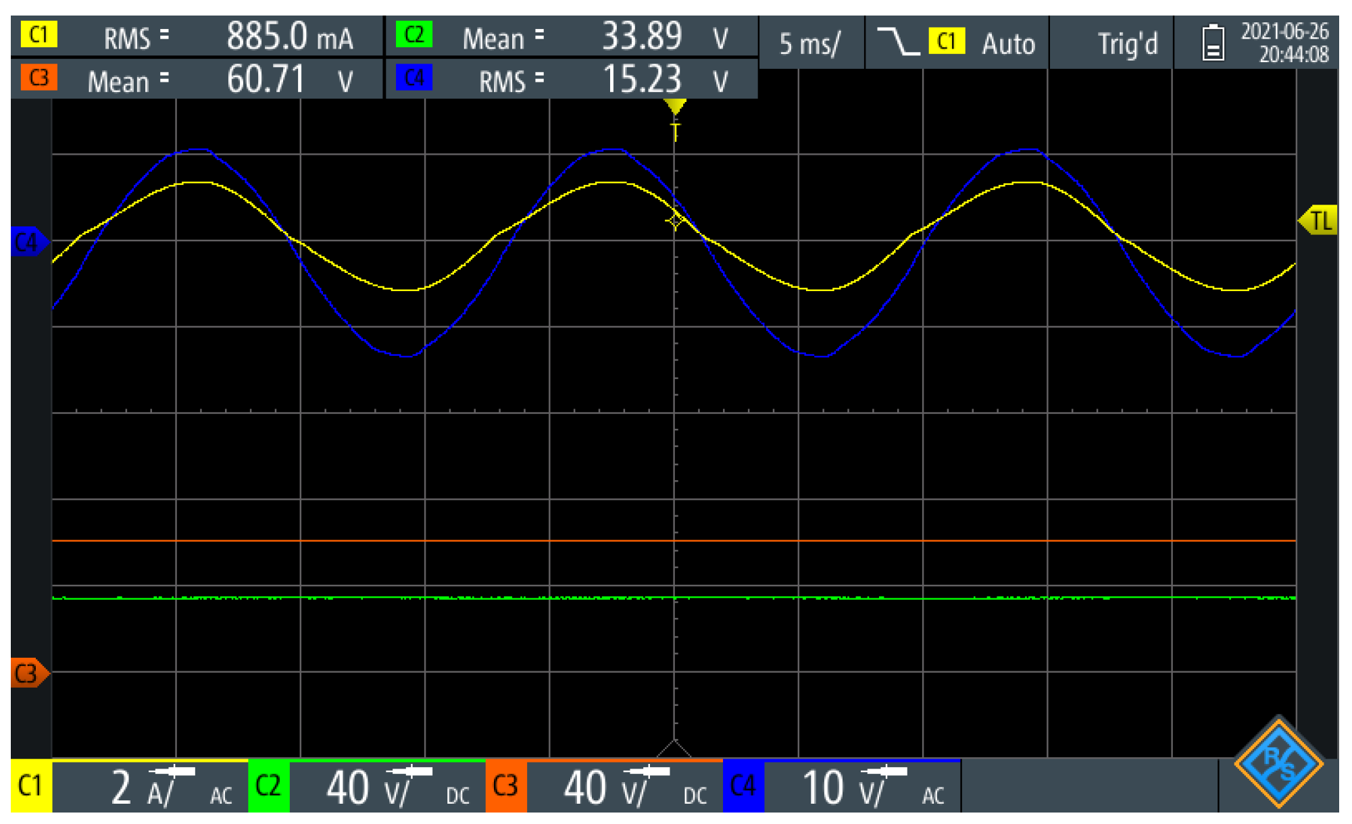Click the orange C3 ground level marker
The width and height of the screenshot is (1352, 824).
28,673
